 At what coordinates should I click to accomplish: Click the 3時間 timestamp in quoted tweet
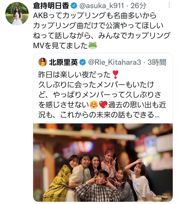coord(157,62)
